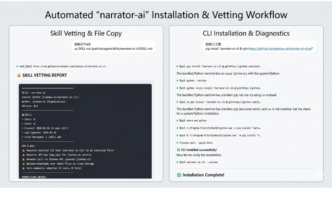Click the 'SKILL VETTING REPORT' heading

coord(45,75)
